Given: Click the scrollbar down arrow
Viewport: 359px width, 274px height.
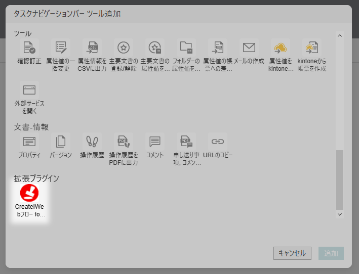Looking at the screenshot, I should pyautogui.click(x=340, y=214).
